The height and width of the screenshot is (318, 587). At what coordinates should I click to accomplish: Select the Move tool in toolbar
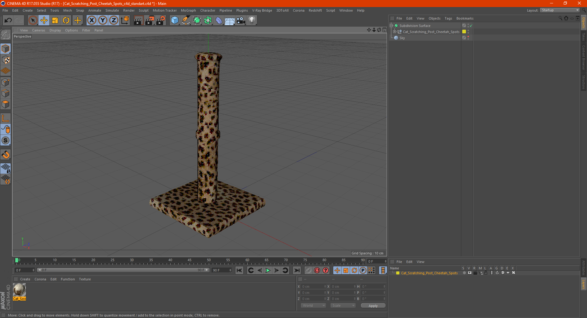point(44,20)
